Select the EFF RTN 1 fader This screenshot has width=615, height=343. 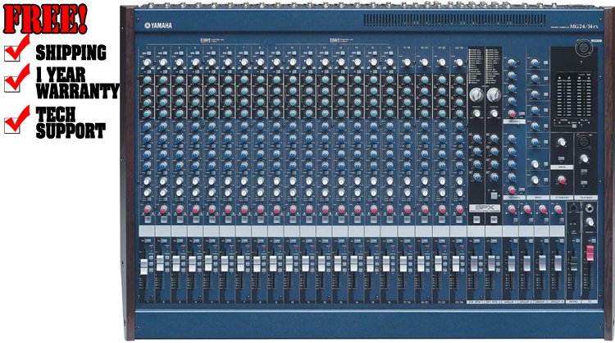pyautogui.click(x=475, y=263)
